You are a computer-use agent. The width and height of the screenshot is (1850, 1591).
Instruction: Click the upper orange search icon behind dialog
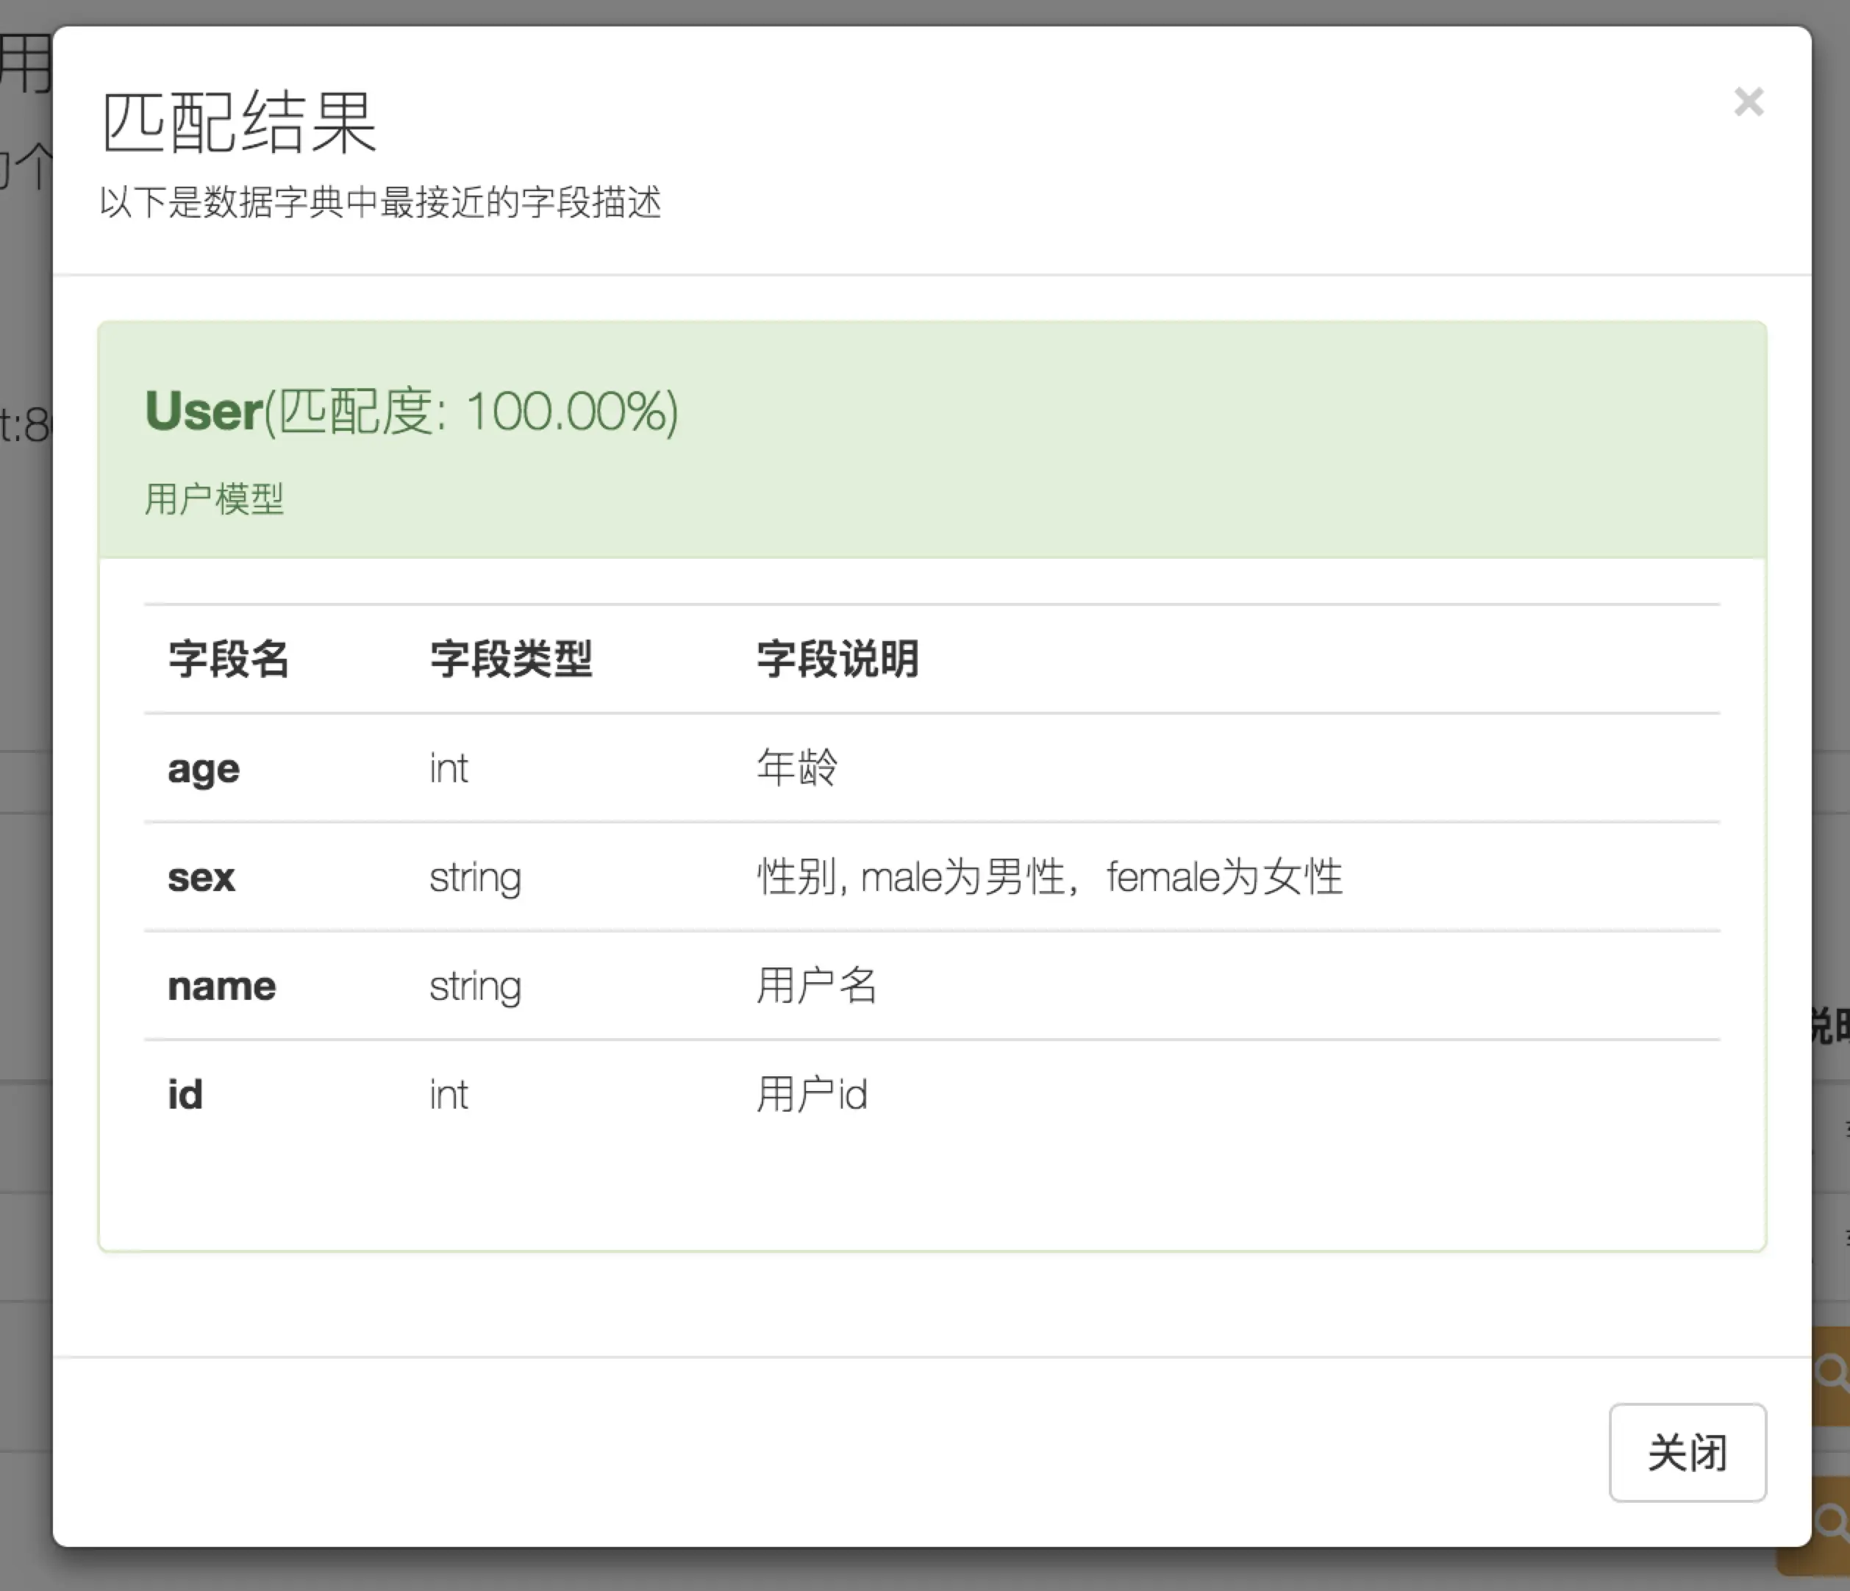pos(1832,1371)
